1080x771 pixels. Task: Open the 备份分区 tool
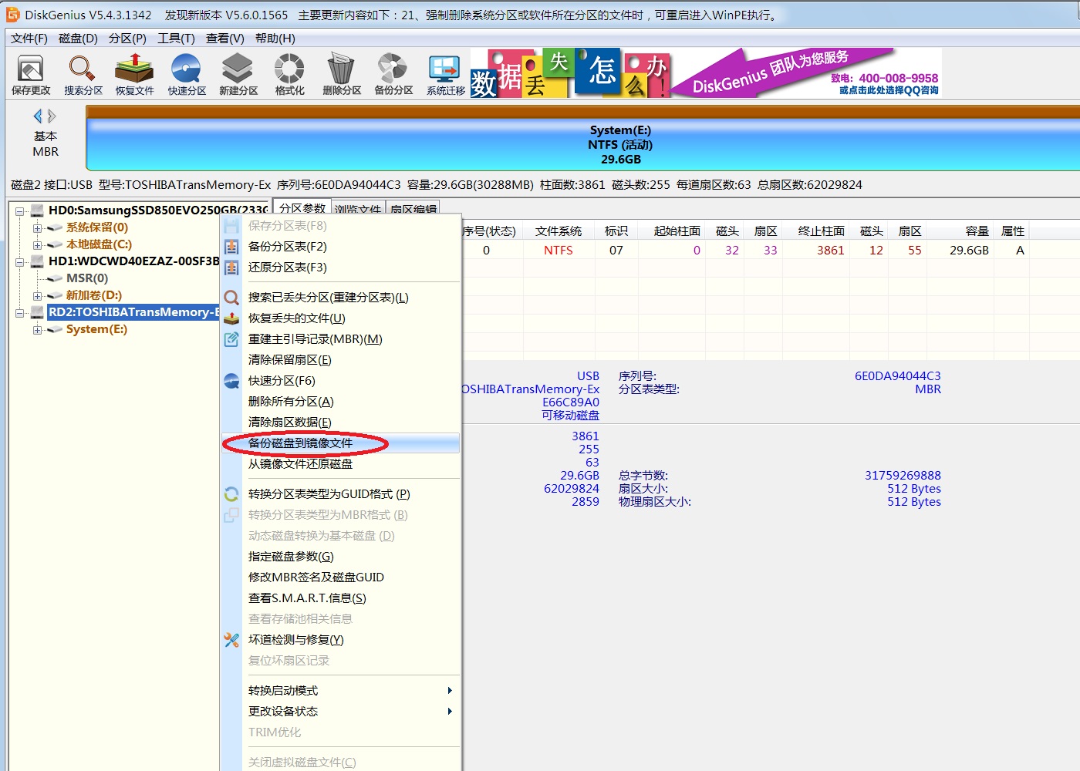pos(393,74)
